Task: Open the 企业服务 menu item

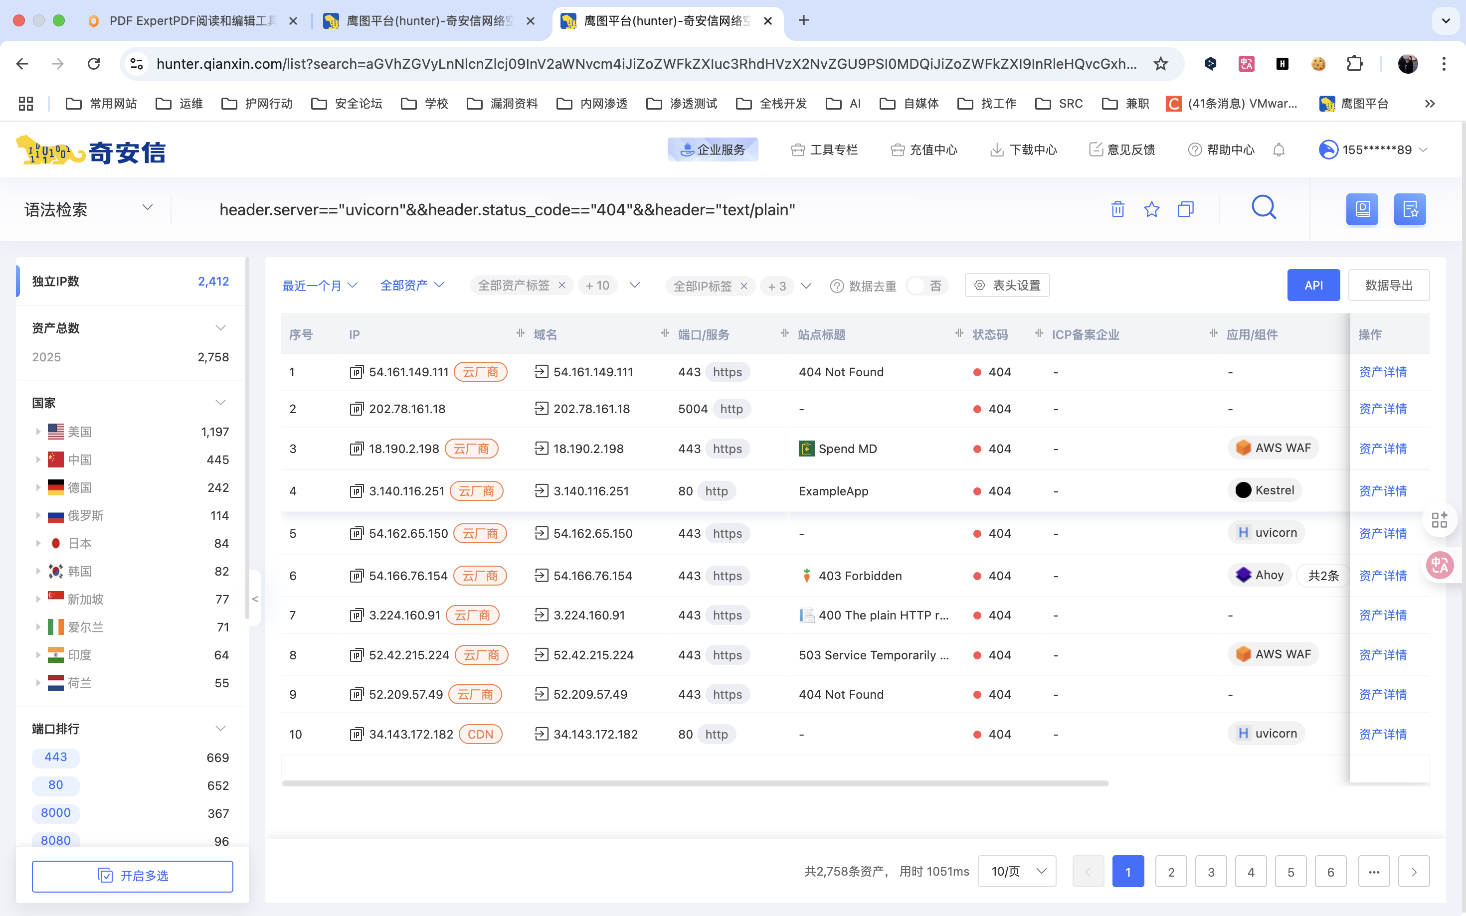Action: (713, 150)
